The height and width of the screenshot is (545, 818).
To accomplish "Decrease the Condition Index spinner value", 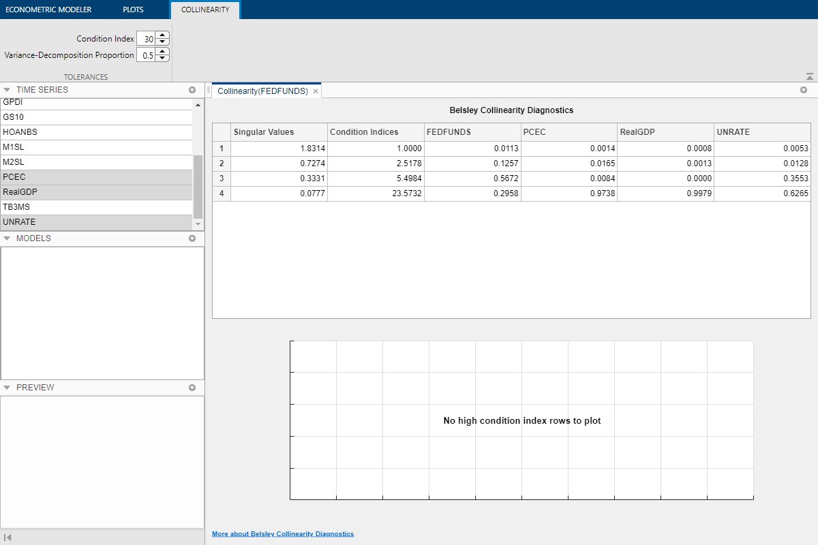I will (162, 42).
